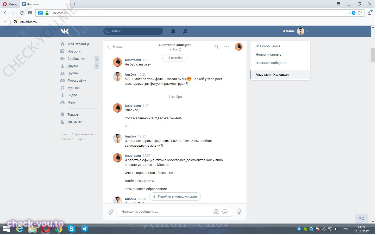Open Opera tab menu icon at top right

pyautogui.click(x=338, y=4)
